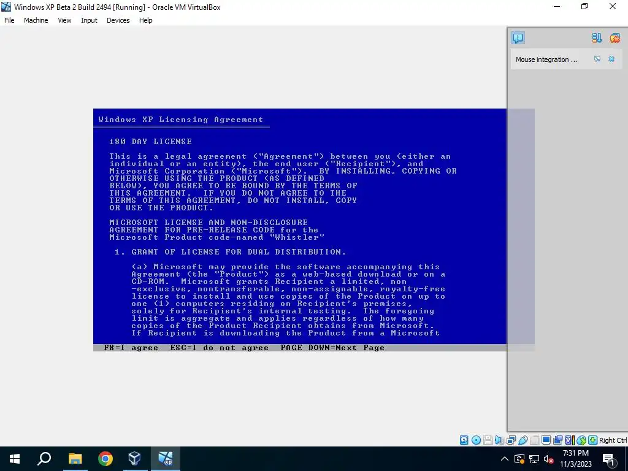Click the Windows XP Licensing Agreement heading
The height and width of the screenshot is (471, 628).
181,120
